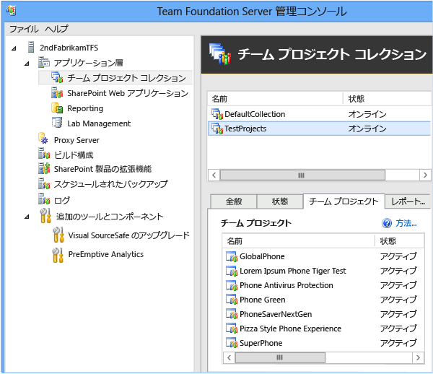Select the ビルド構成 tree item label
This screenshot has width=433, height=374.
pyautogui.click(x=74, y=155)
